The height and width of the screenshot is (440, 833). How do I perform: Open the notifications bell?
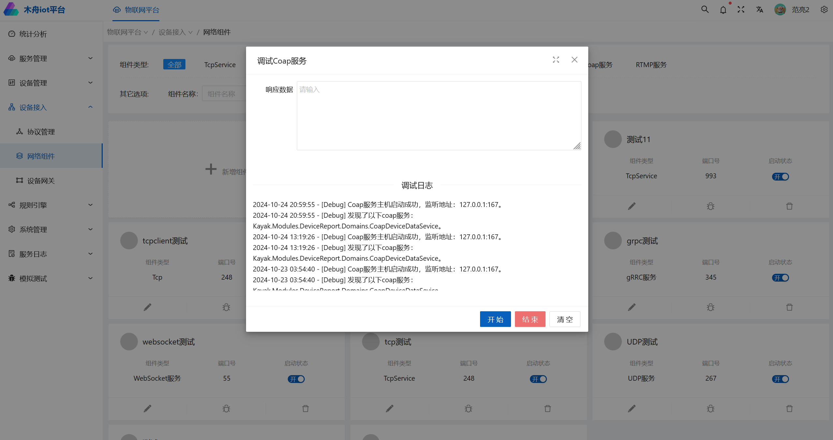723,10
